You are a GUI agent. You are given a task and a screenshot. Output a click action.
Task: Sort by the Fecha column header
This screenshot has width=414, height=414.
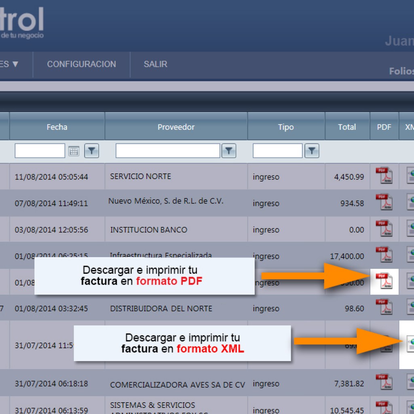(57, 127)
